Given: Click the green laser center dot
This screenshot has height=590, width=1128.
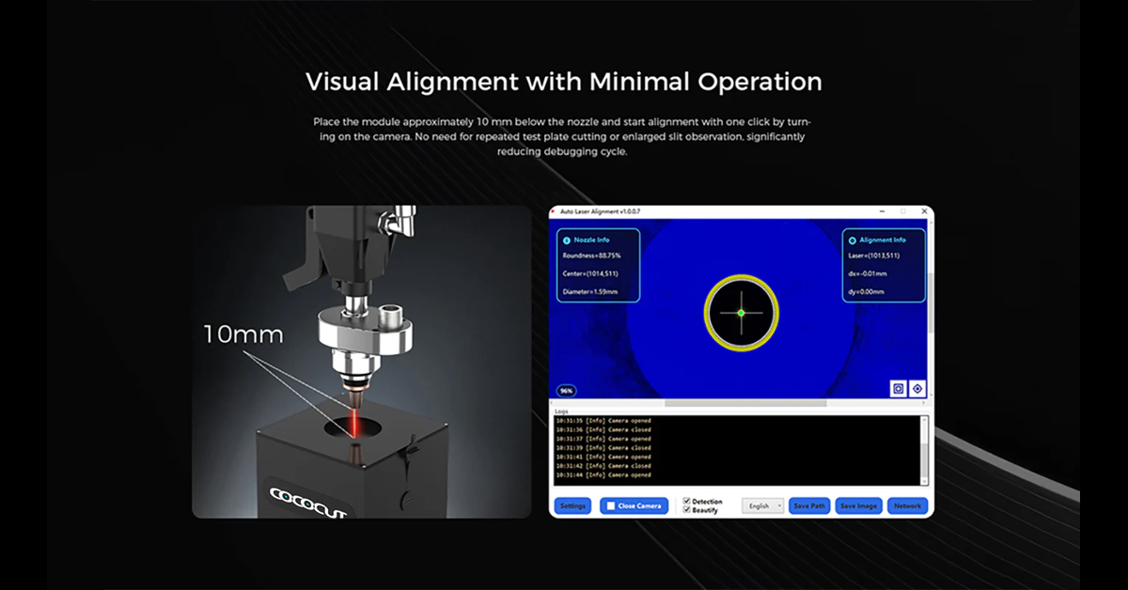Looking at the screenshot, I should (x=741, y=313).
